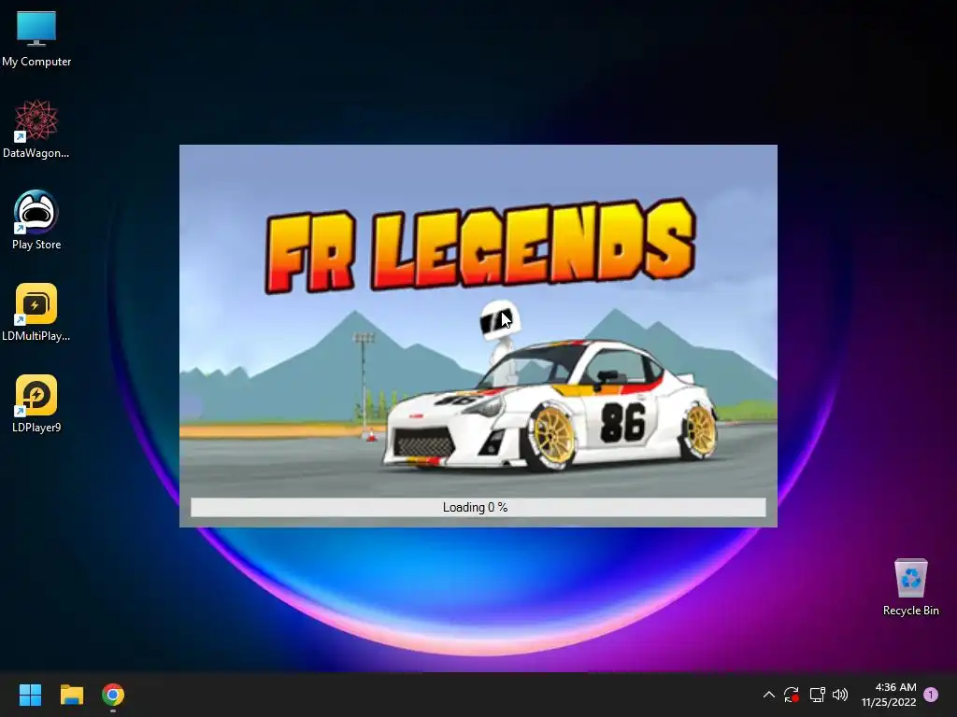Select the LDMultiPlayer desktop shortcut
The width and height of the screenshot is (957, 717).
click(x=36, y=312)
